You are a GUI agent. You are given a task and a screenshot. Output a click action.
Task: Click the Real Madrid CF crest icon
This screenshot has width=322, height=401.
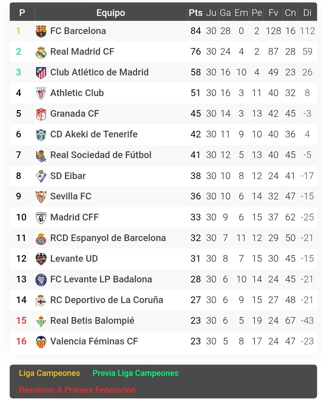pyautogui.click(x=41, y=52)
